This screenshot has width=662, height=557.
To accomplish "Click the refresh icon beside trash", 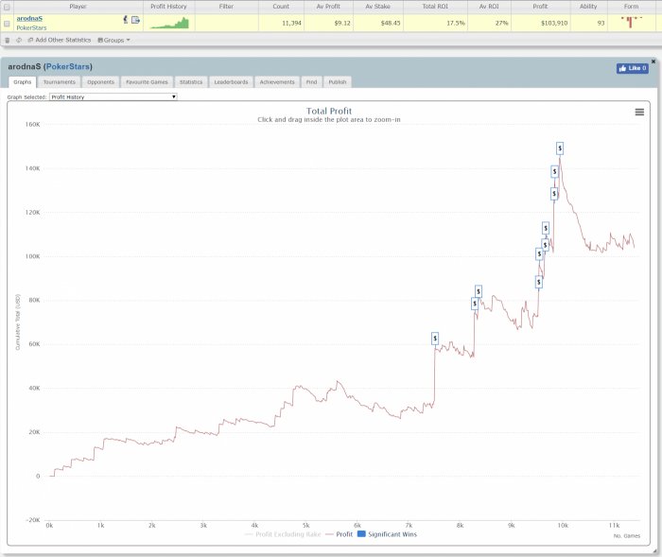I will (x=19, y=41).
